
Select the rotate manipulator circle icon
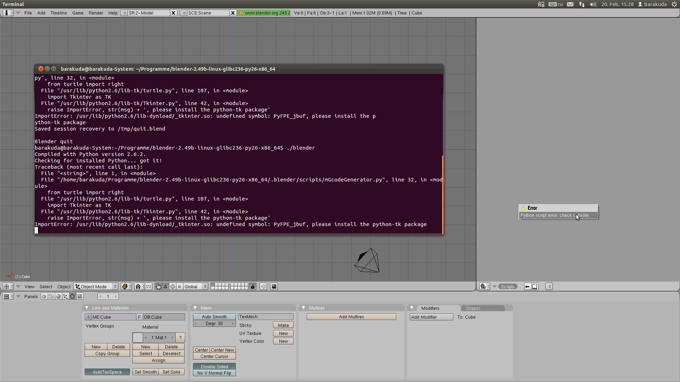(172, 286)
